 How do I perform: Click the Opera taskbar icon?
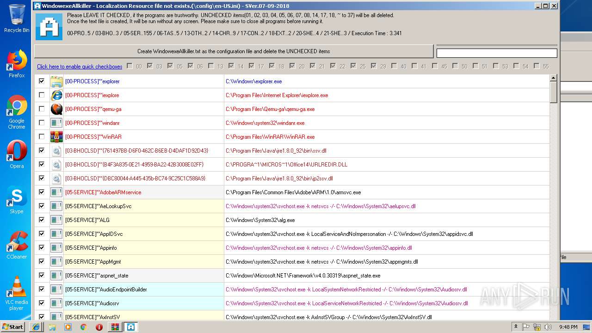click(x=99, y=327)
